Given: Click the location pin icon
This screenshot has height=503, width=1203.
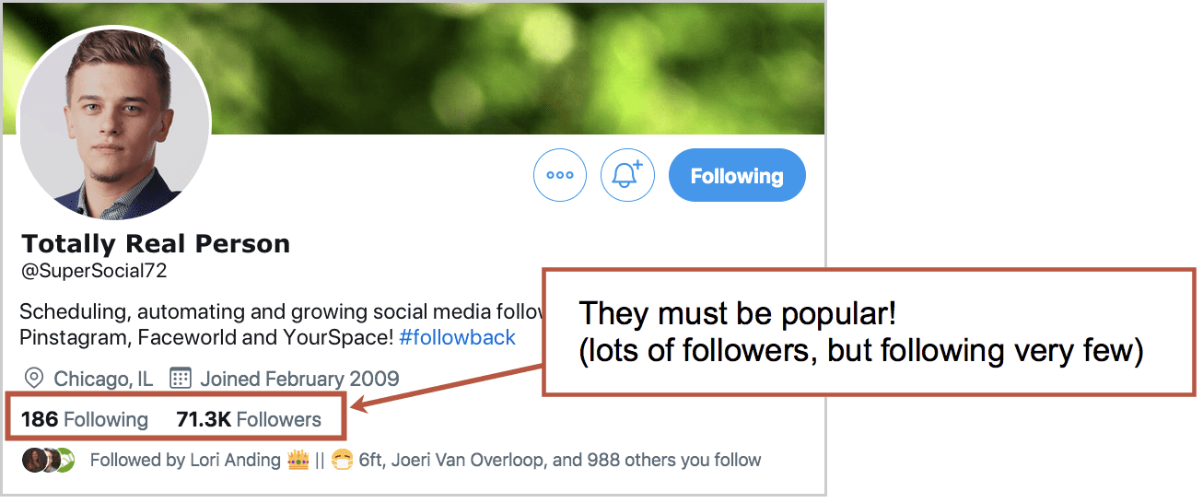Looking at the screenshot, I should point(35,379).
